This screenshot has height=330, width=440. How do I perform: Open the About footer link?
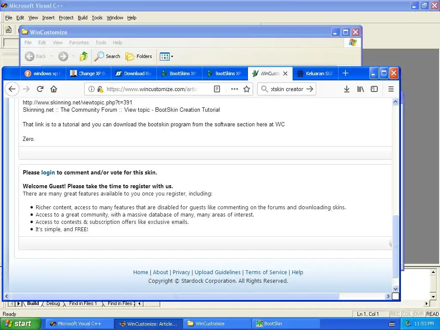160,272
